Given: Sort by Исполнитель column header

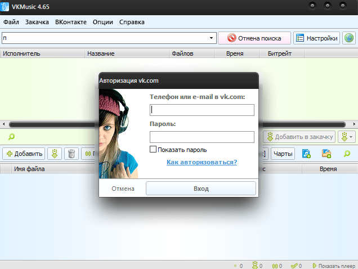Looking at the screenshot, I should pyautogui.click(x=42, y=53).
